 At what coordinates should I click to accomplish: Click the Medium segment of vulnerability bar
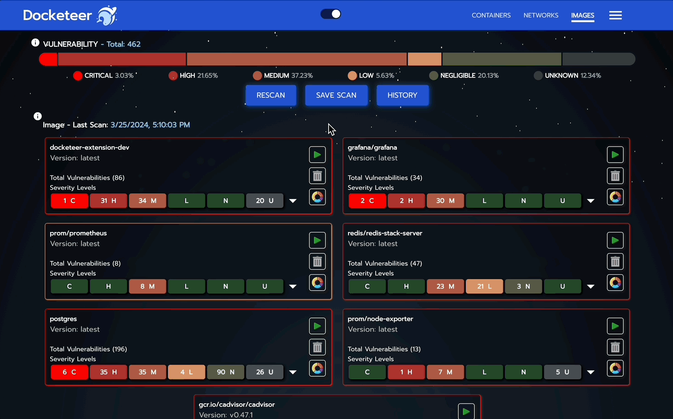[297, 59]
